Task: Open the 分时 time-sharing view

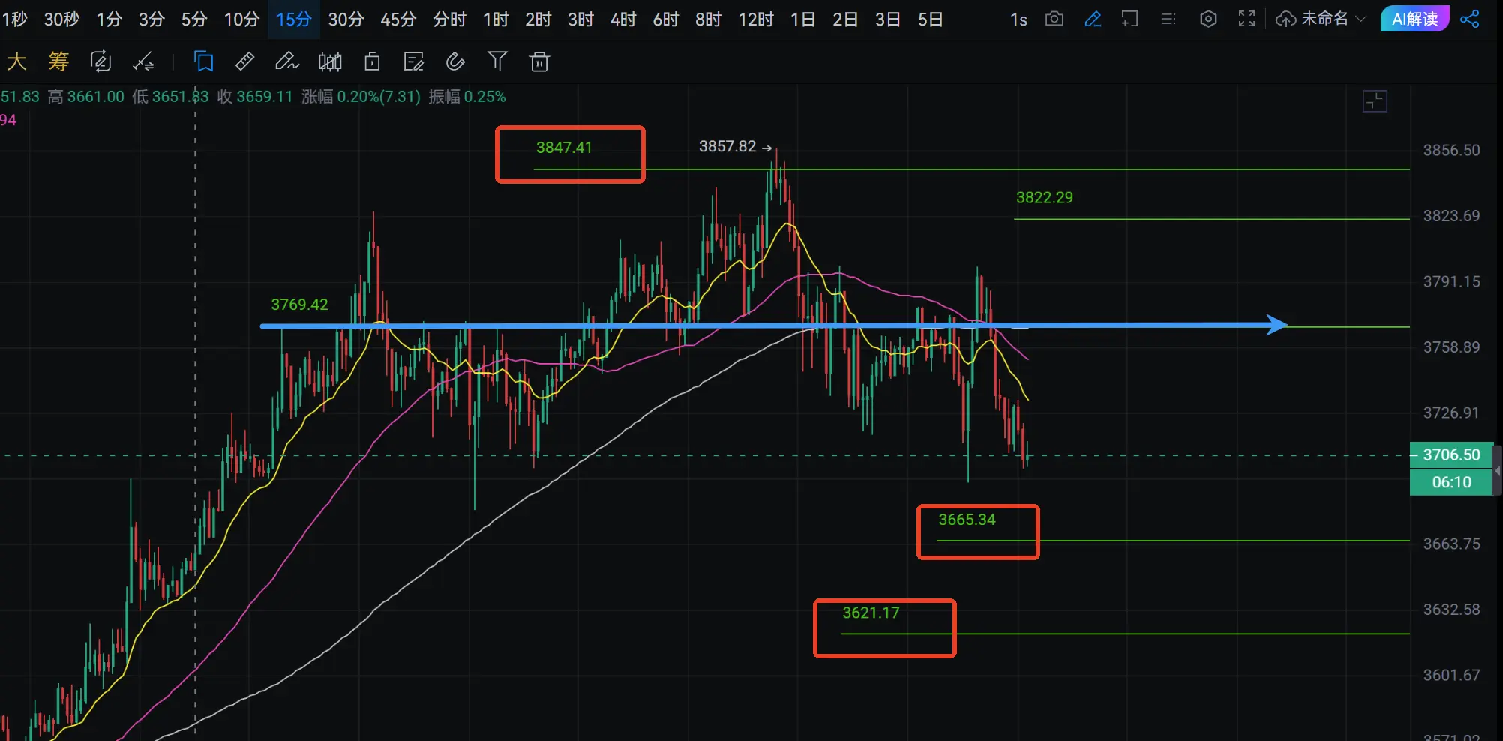Action: click(449, 19)
